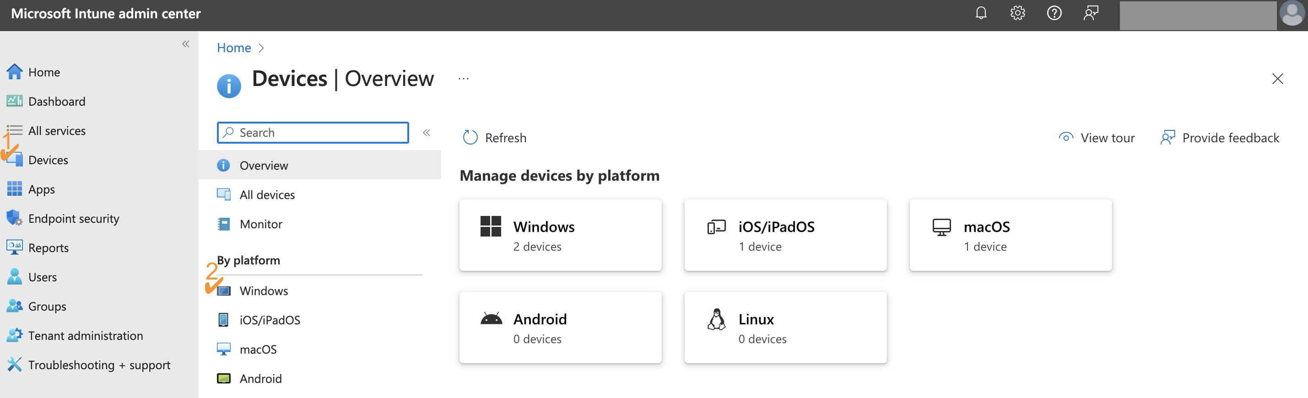This screenshot has height=398, width=1308.
Task: Open the iOS/iPadOS platform card
Action: tap(785, 235)
